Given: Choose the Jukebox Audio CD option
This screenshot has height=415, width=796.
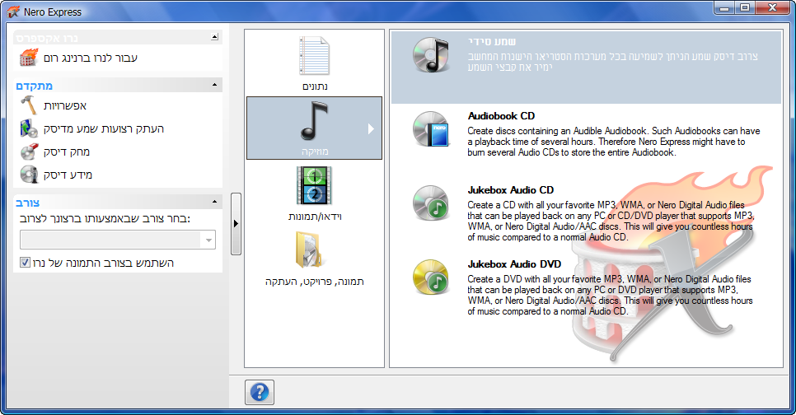Looking at the screenshot, I should [x=587, y=213].
